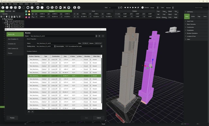Viewport: 209px width, 126px height.
Task: Jump to the first time step
Action: 125,7
